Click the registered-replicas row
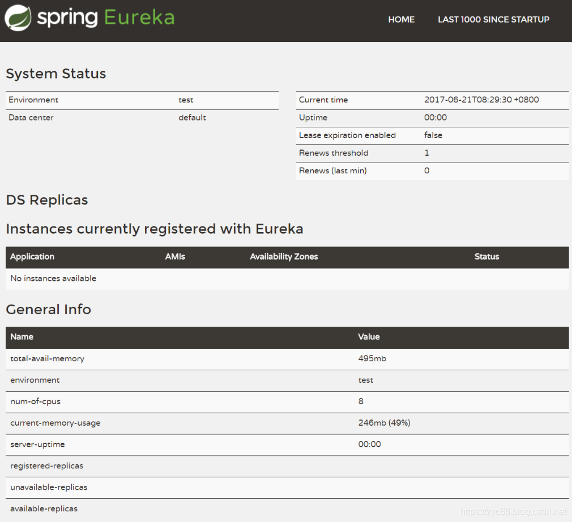 [x=46, y=466]
